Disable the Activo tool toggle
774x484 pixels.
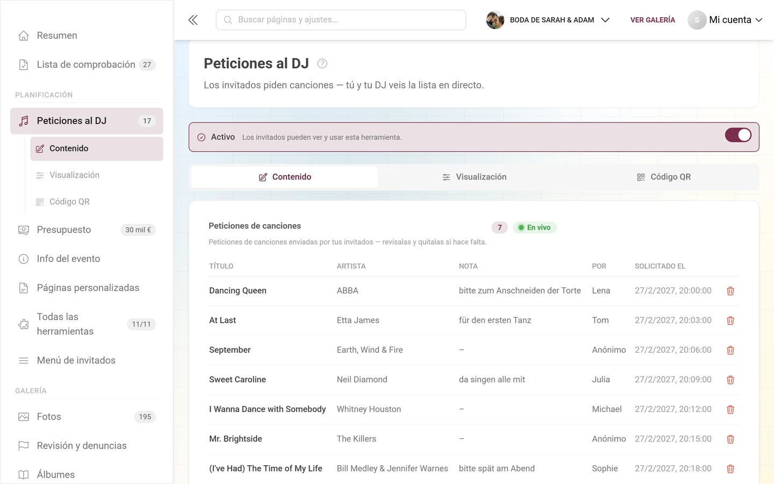[738, 135]
